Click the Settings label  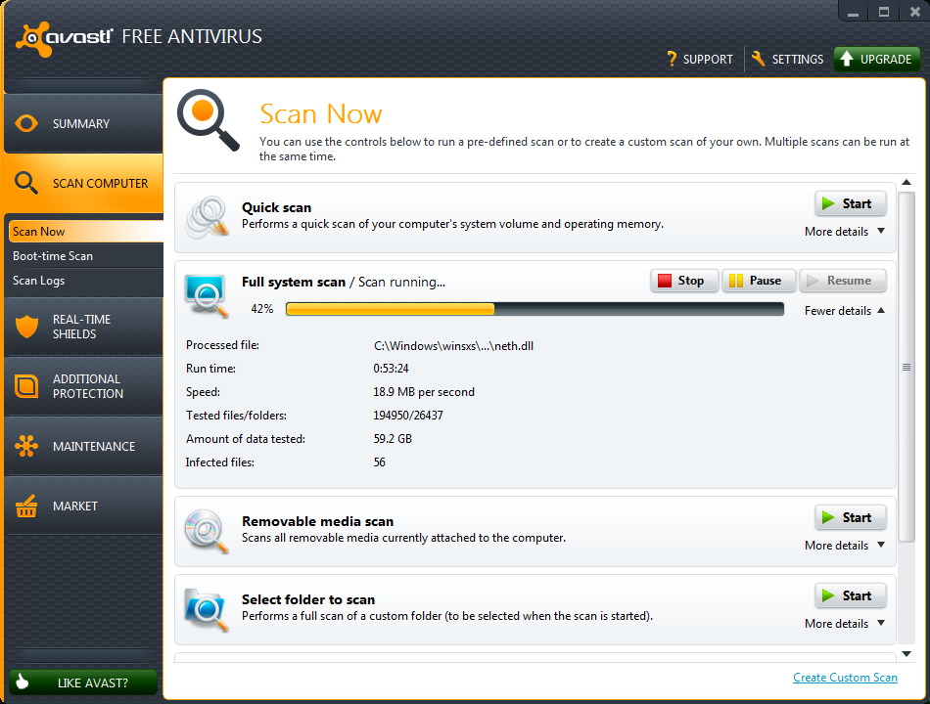[797, 60]
